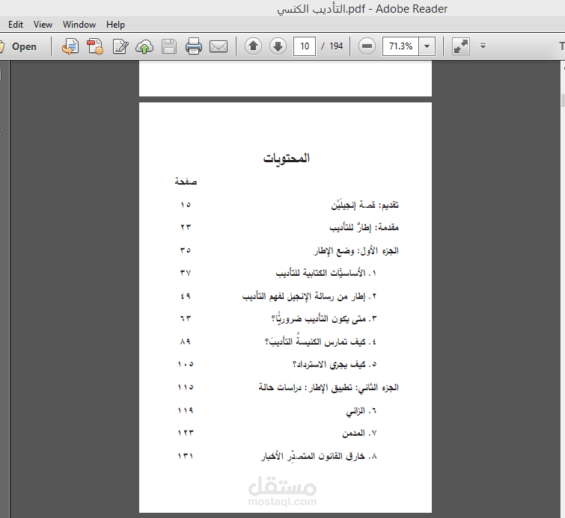Viewport: 565px width, 518px height.
Task: Click entry ٣. متى يكون التأديب ضروريًا
Action: [x=324, y=318]
